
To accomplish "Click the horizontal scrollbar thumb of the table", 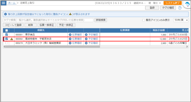I will pyautogui.click(x=52, y=46).
